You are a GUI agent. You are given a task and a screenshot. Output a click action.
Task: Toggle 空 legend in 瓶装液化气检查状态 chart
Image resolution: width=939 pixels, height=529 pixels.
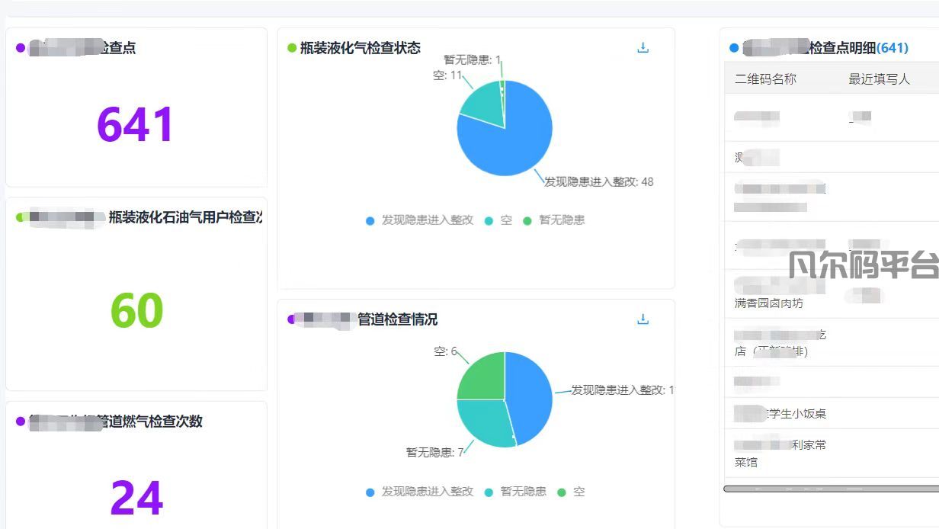498,220
